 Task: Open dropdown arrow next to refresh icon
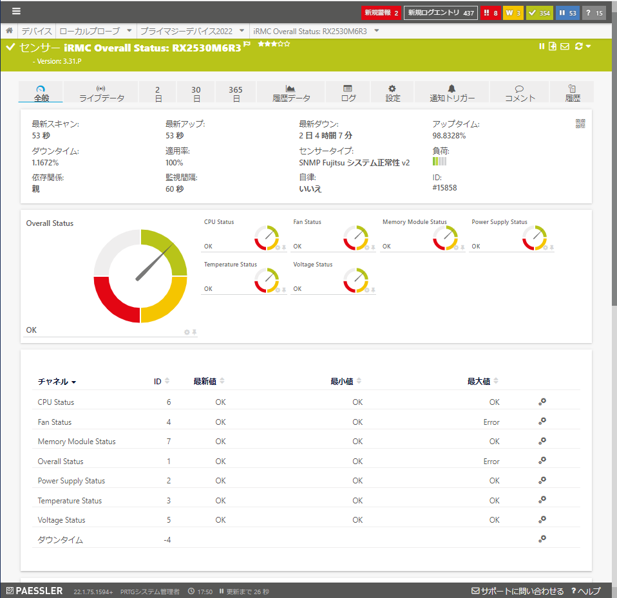point(588,46)
